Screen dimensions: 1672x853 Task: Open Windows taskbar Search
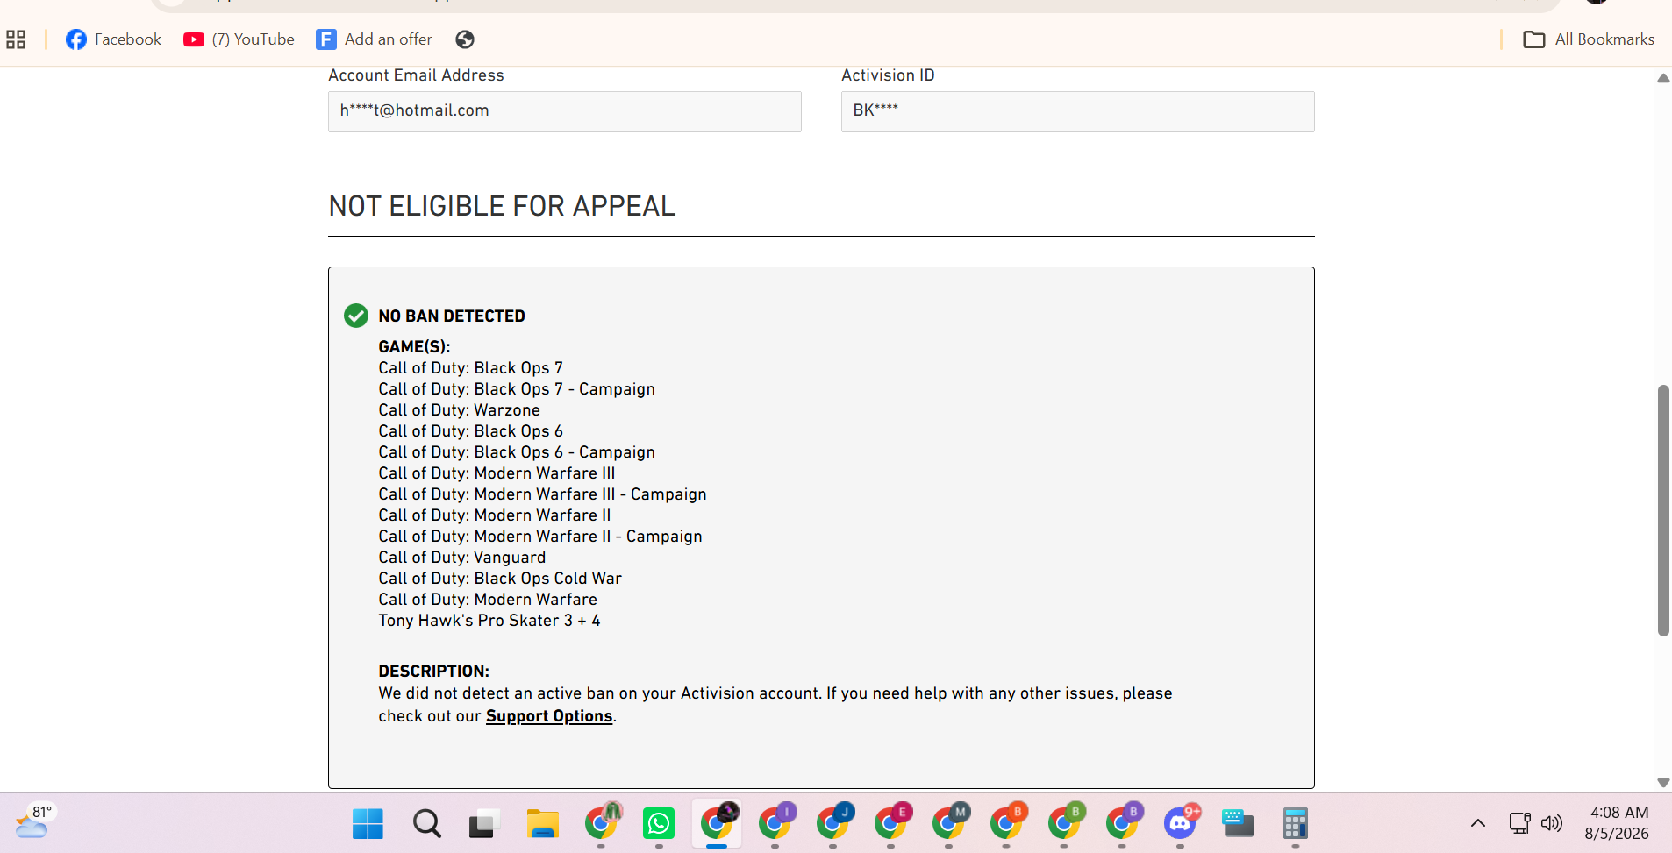click(427, 824)
